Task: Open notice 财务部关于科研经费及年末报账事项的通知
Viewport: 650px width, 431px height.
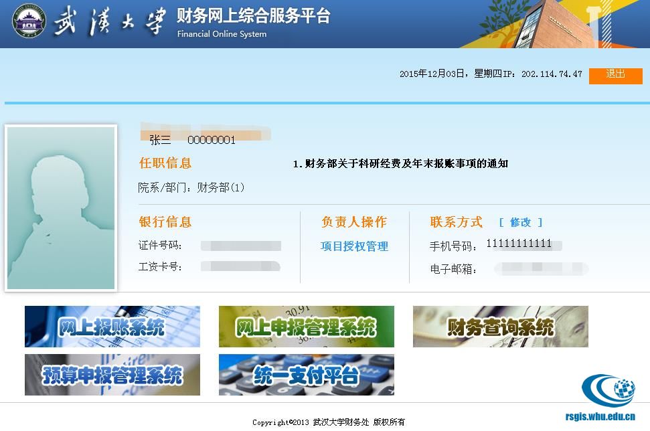Action: (x=400, y=164)
